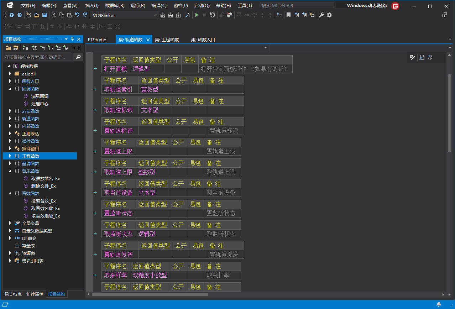Open the 工具(T) menu

click(x=245, y=6)
